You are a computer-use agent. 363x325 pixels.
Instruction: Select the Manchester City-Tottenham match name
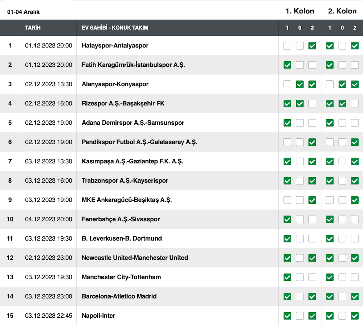coord(121,277)
